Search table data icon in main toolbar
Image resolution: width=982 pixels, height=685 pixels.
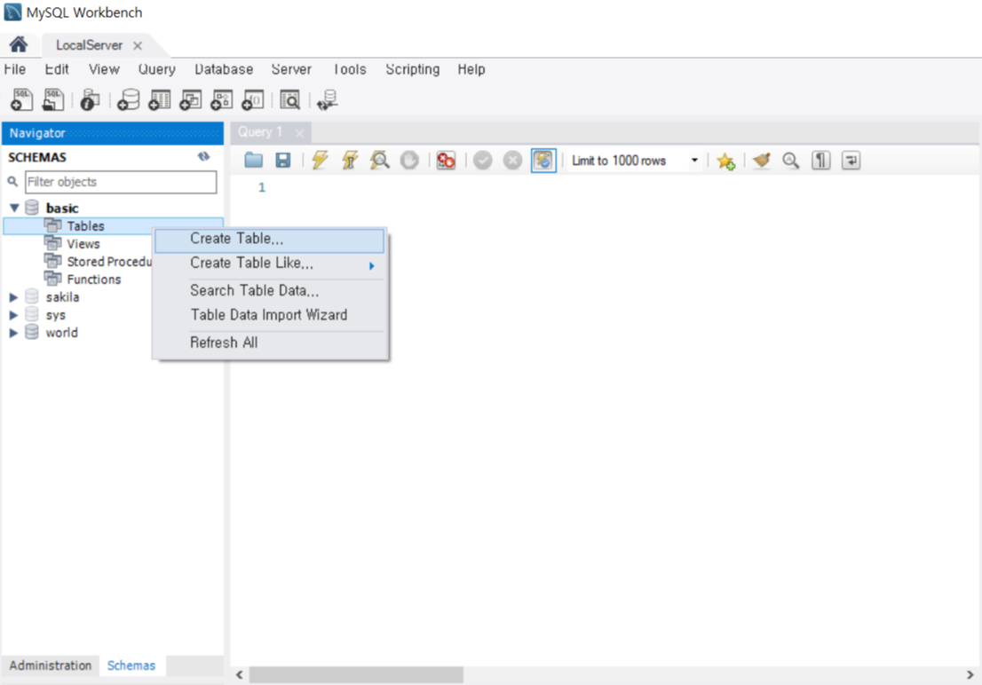tap(290, 99)
